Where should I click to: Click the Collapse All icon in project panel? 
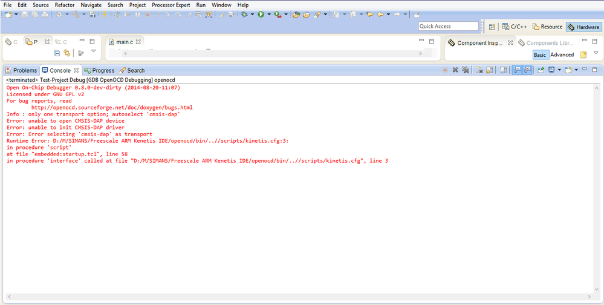pyautogui.click(x=57, y=53)
